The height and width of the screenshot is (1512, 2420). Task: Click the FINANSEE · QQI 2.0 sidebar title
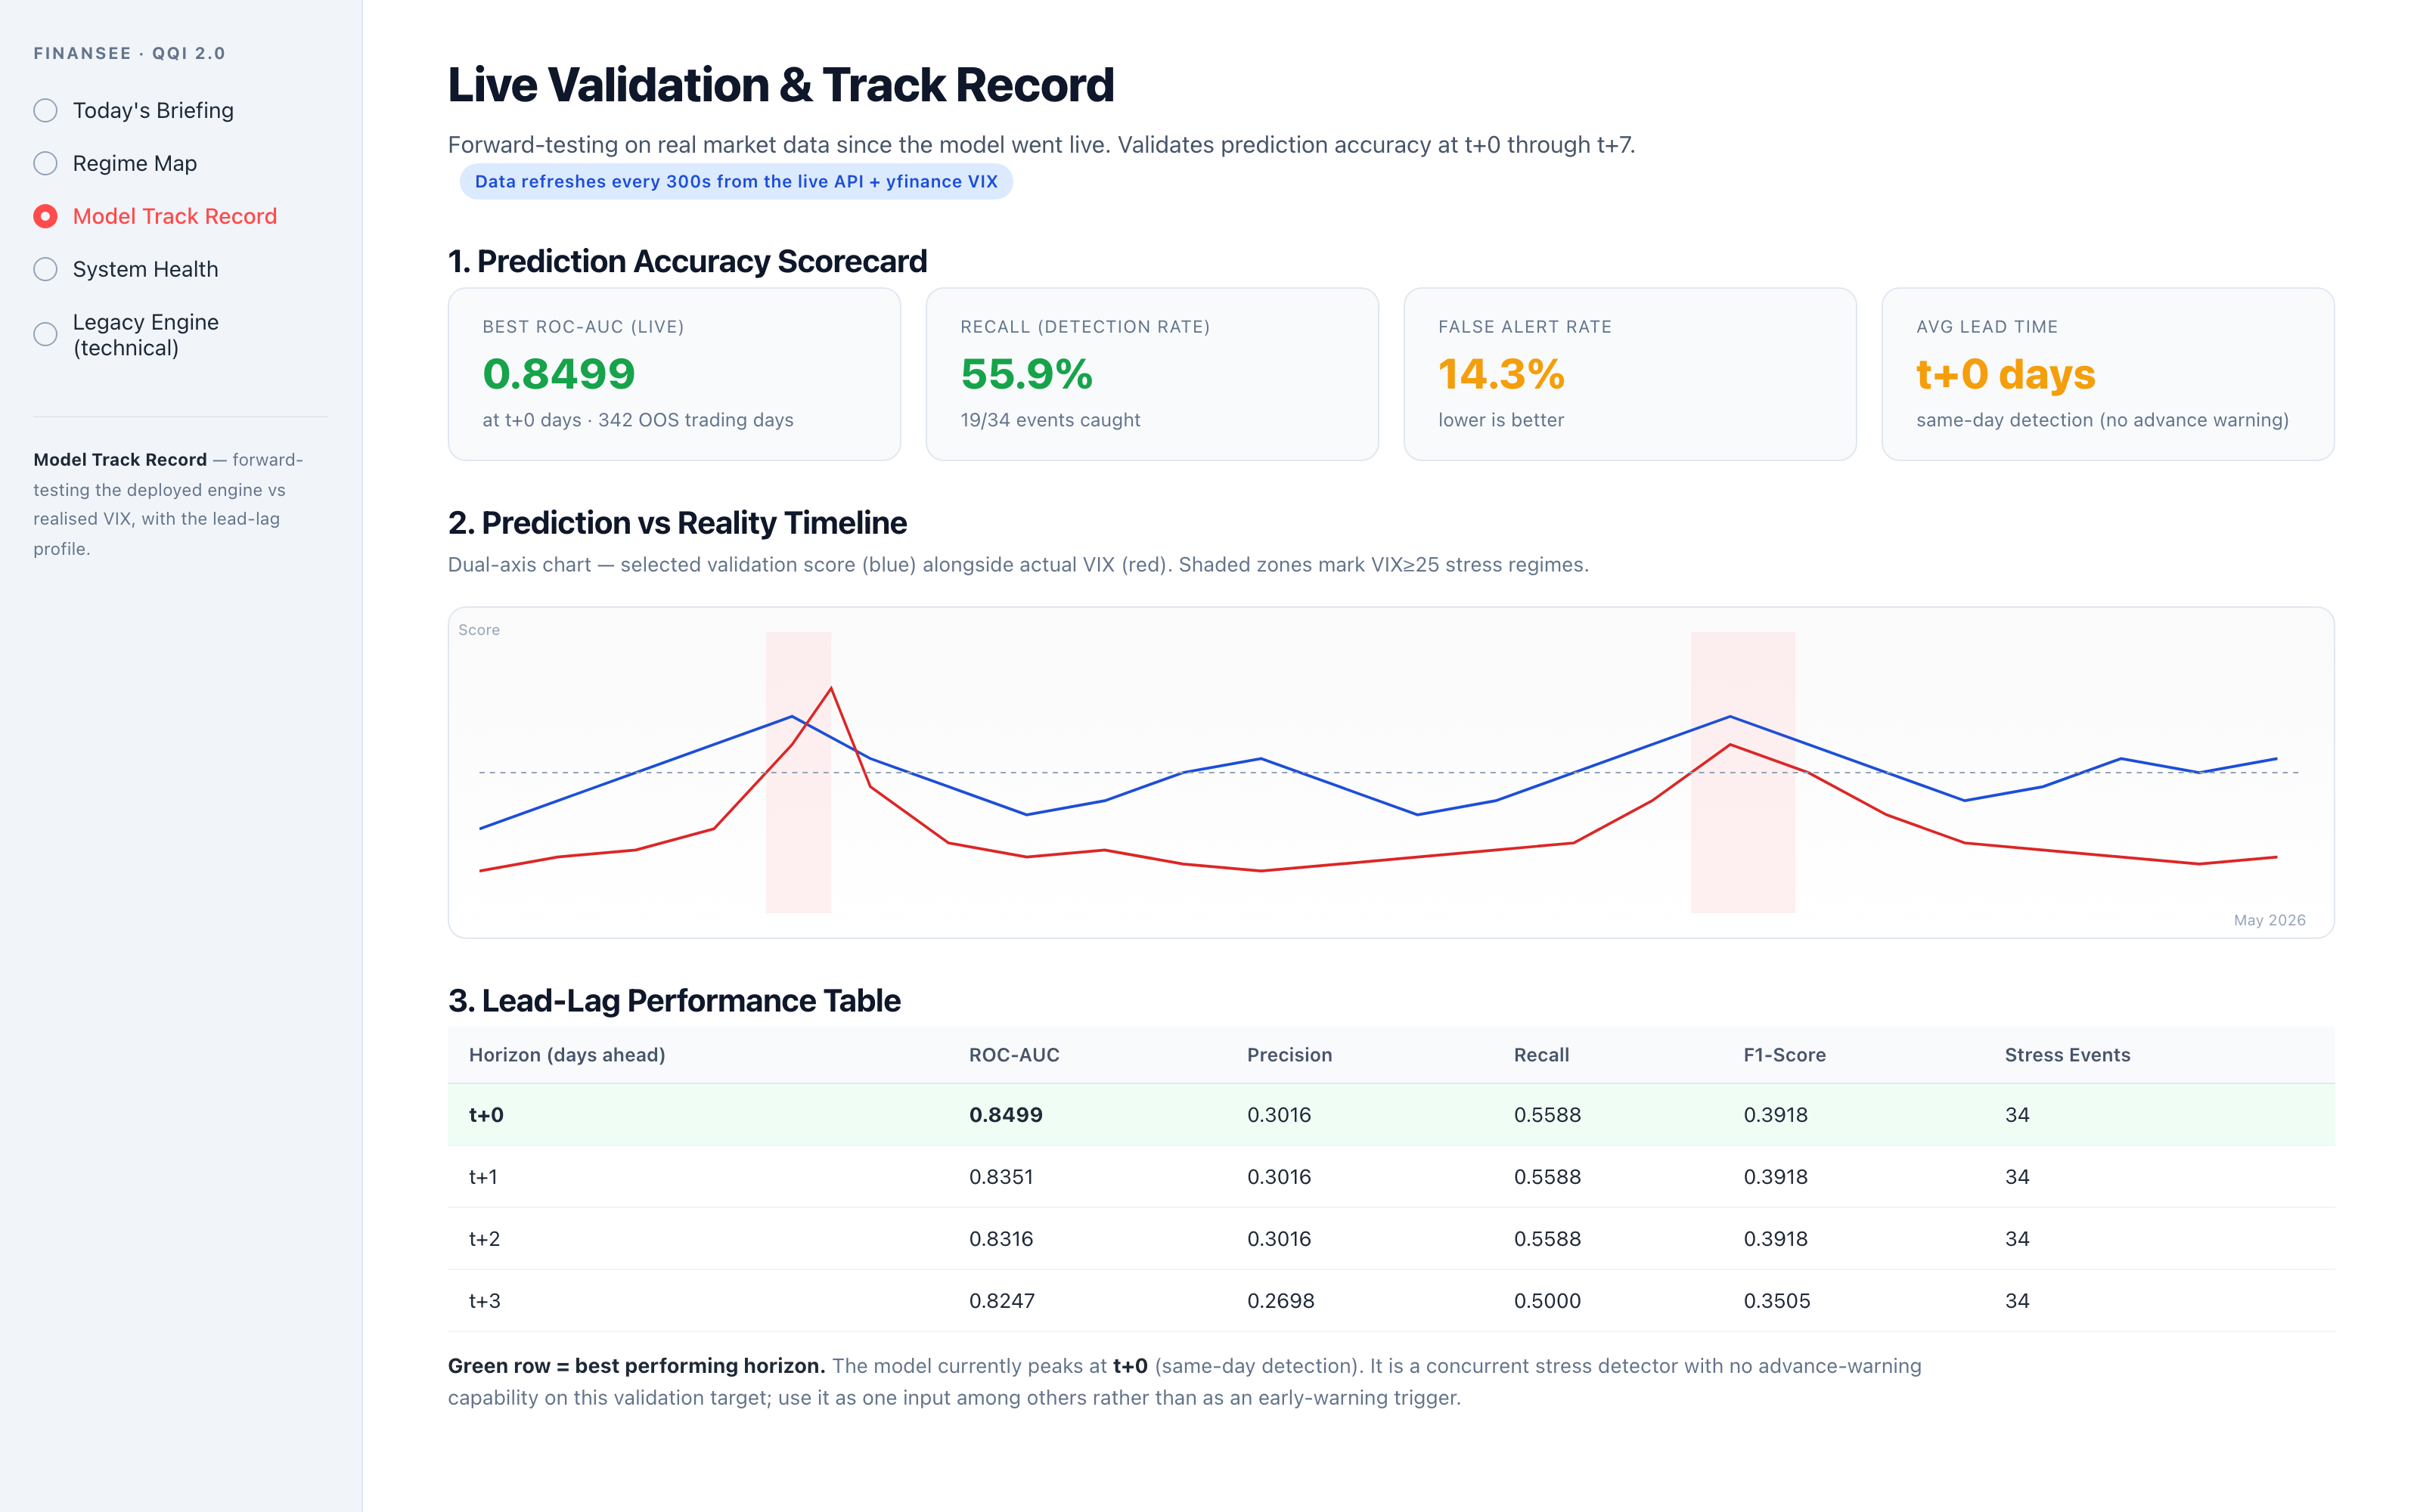pos(129,53)
